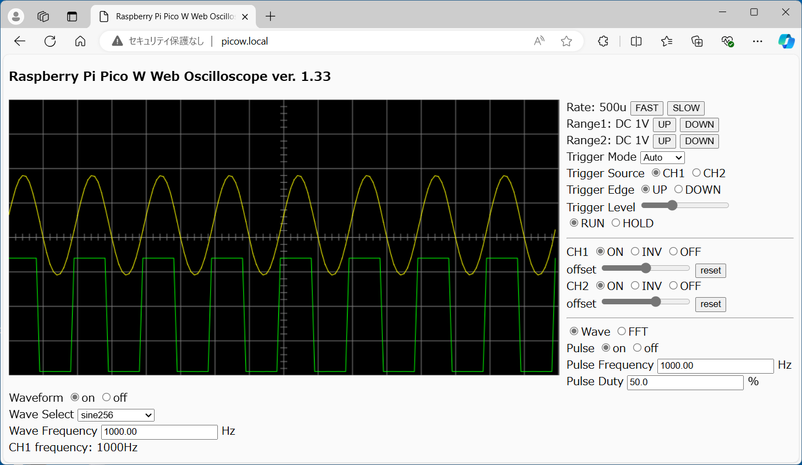Close the Raspberry Pi Pico W tab
802x465 pixels.
[245, 17]
